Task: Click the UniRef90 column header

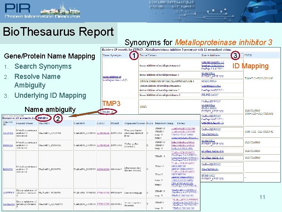Action: pos(44,123)
